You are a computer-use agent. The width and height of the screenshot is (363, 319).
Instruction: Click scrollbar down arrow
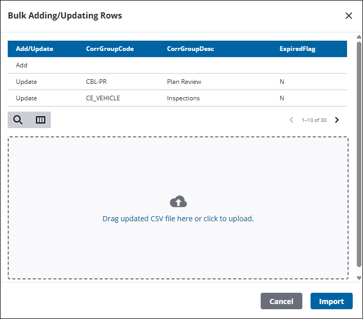pyautogui.click(x=359, y=278)
